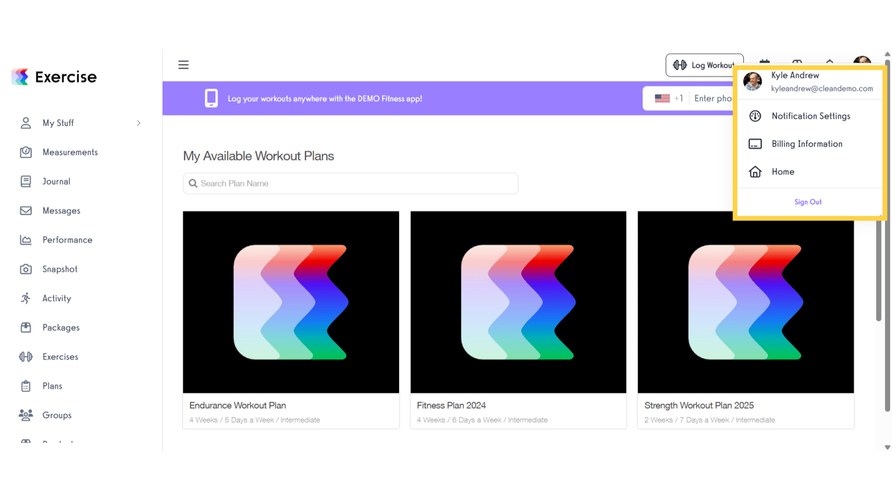The image size is (892, 501).
Task: Click the Exercise logo icon
Action: (20, 77)
